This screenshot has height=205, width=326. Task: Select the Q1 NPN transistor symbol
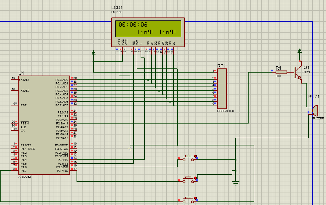coord(298,72)
